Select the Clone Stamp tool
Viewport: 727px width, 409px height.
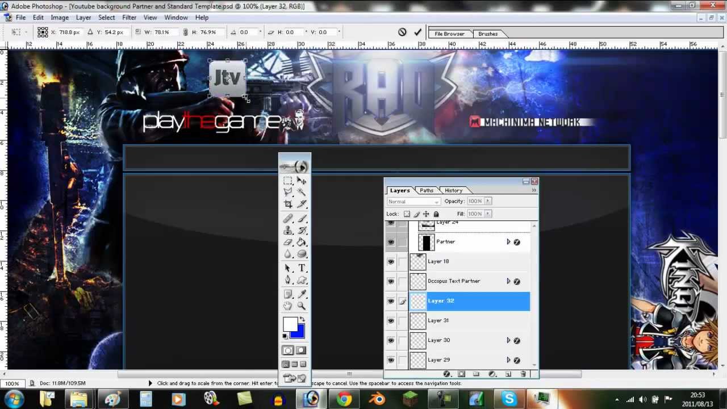(x=288, y=231)
